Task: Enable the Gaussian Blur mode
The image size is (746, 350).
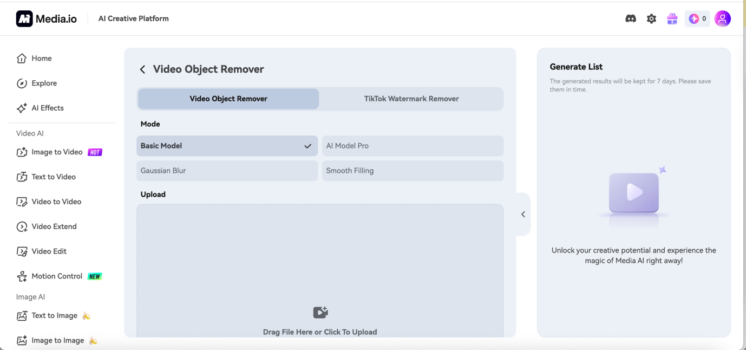Action: pyautogui.click(x=227, y=171)
